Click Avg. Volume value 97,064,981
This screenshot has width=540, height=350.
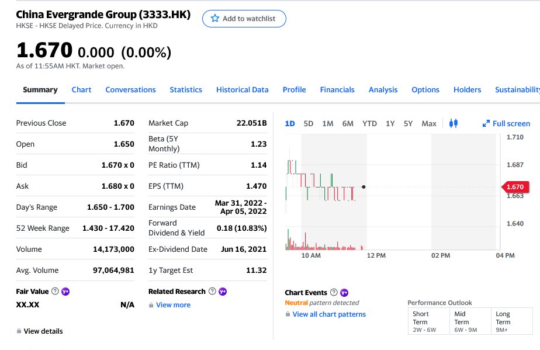113,270
